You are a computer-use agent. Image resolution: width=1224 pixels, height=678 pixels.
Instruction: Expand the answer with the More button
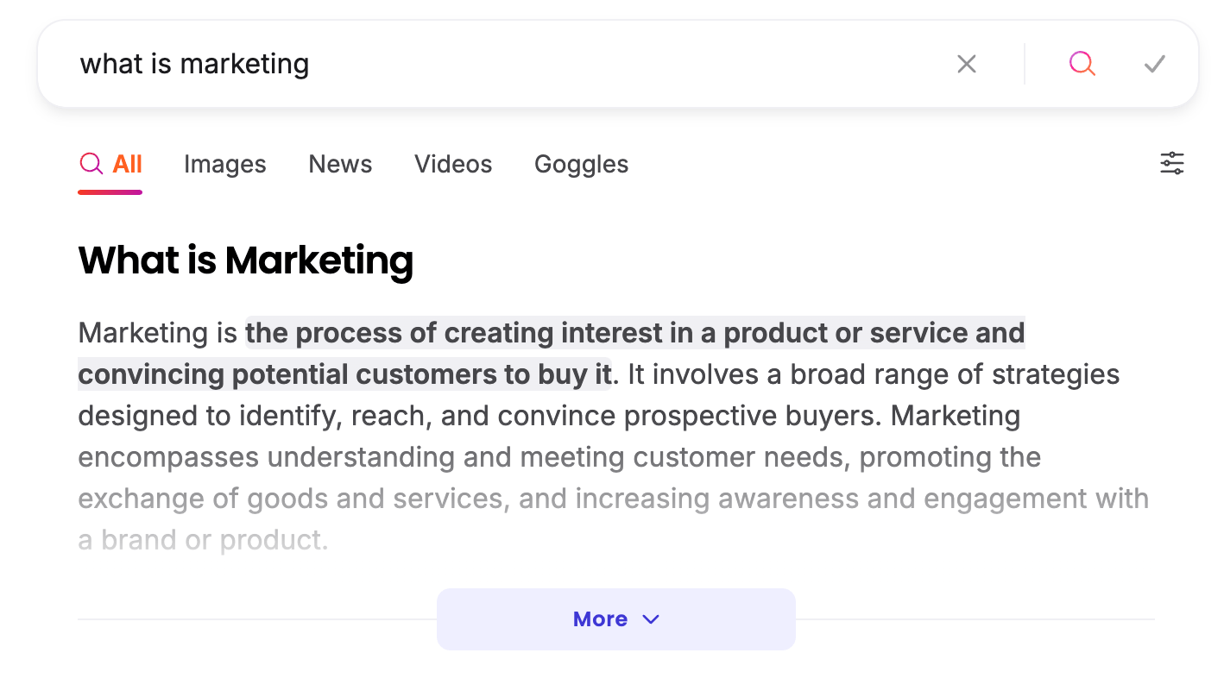601,619
